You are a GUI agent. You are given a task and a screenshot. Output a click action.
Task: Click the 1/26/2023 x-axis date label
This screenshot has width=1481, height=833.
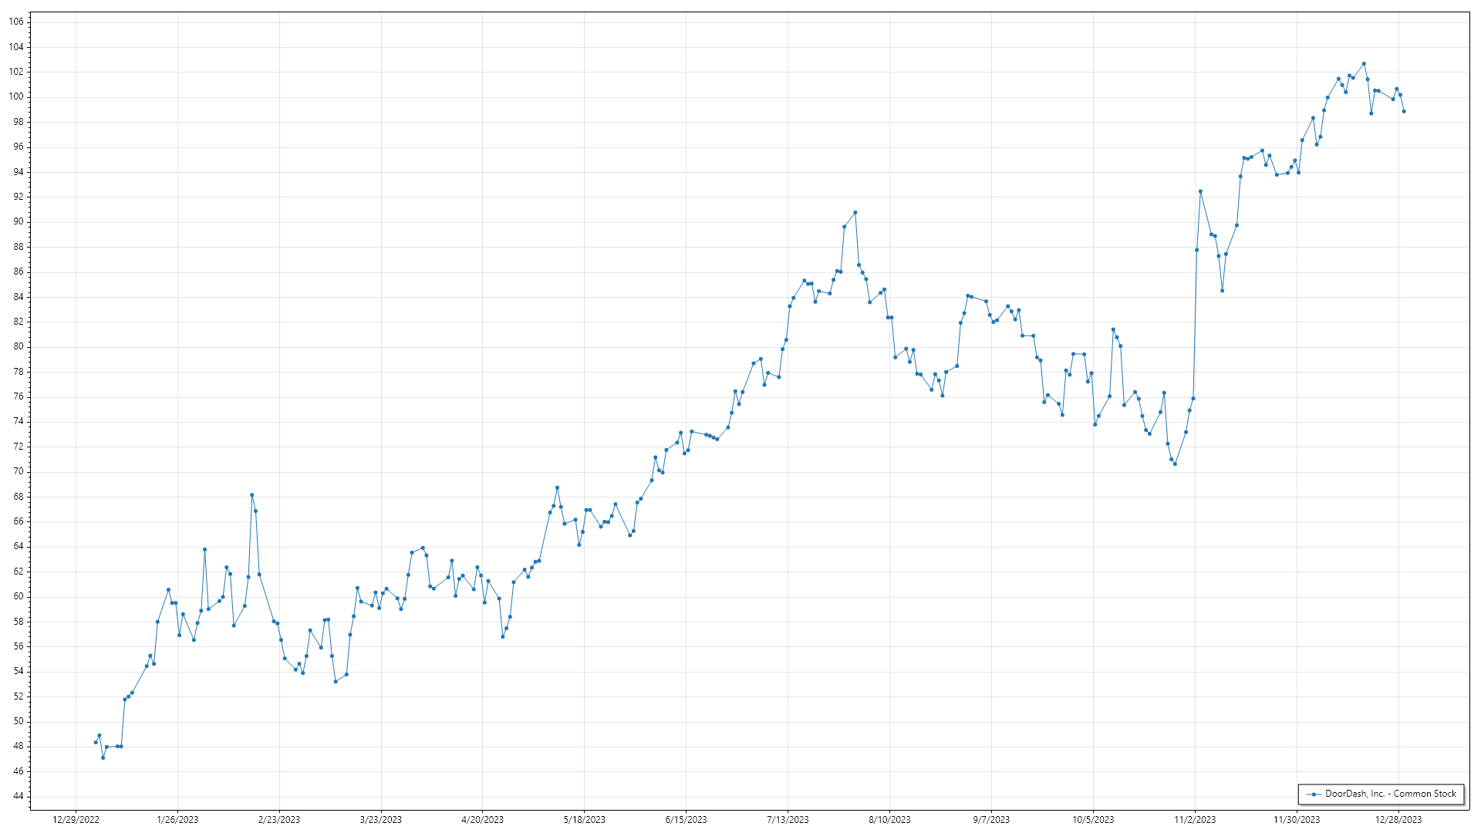point(177,820)
